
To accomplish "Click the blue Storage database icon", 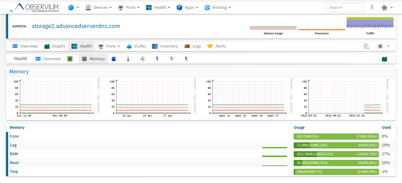I will point(114,59).
